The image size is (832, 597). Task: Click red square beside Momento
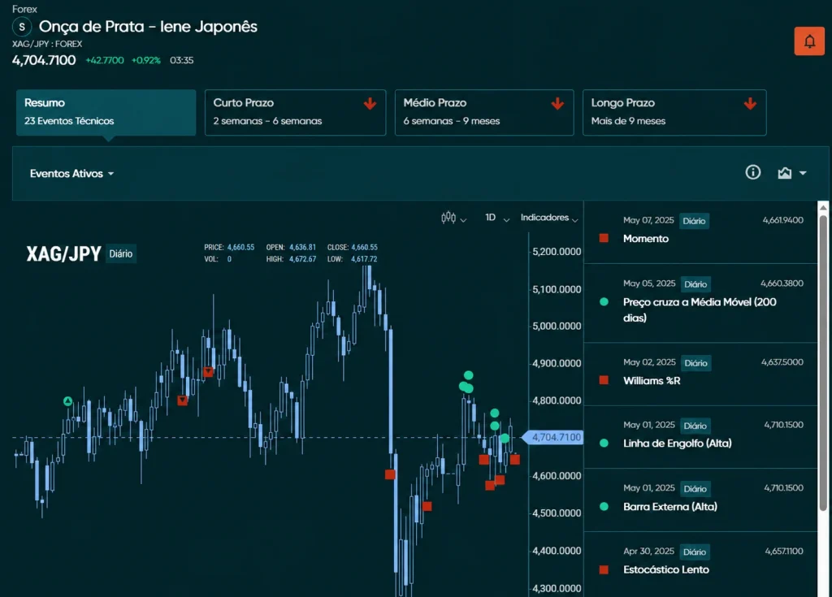pos(604,238)
